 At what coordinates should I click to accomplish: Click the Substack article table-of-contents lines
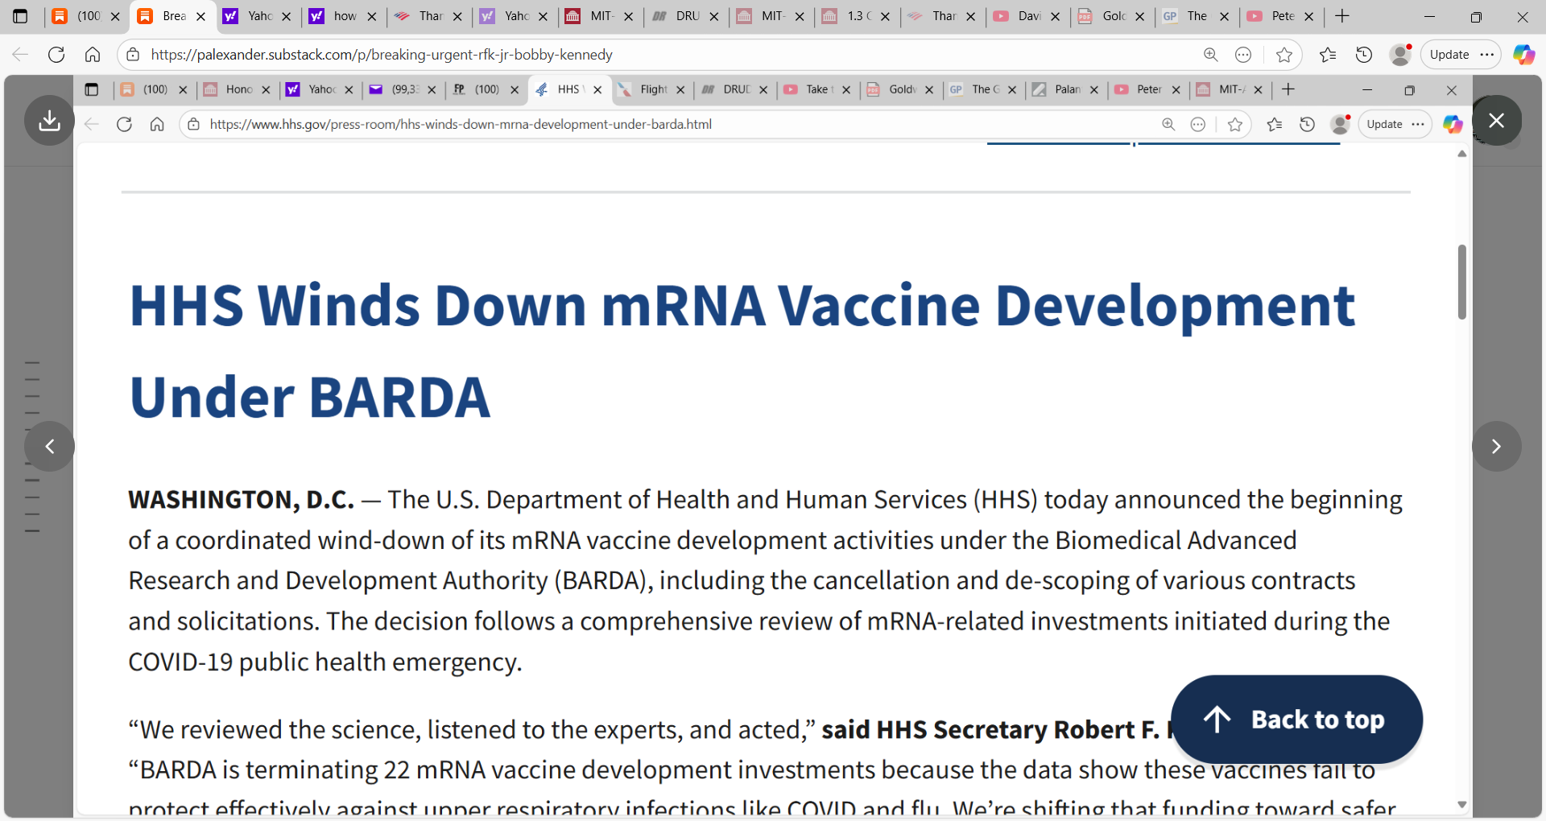point(32,447)
